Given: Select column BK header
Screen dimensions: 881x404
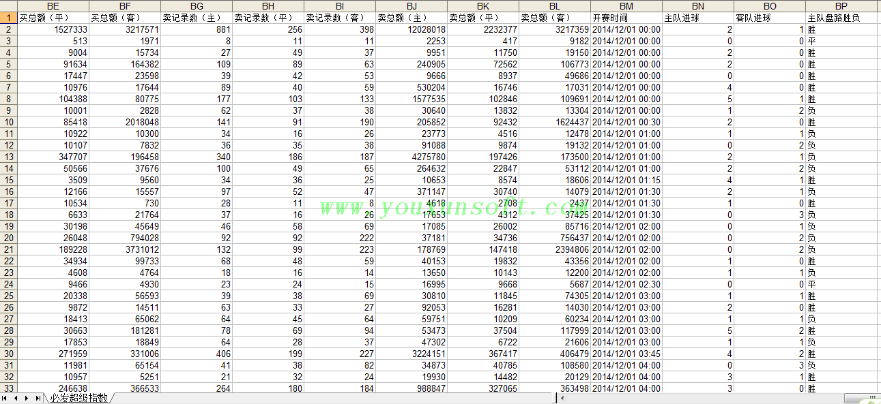Looking at the screenshot, I should (483, 6).
